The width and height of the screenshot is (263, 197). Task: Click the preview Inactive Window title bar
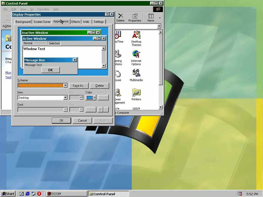pyautogui.click(x=61, y=33)
